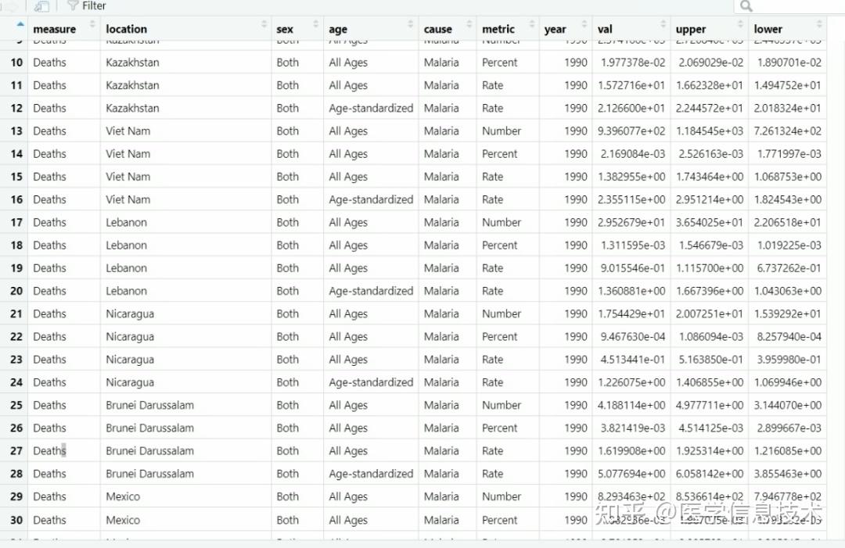Click Age-standardized cell in row 24
The height and width of the screenshot is (548, 845).
pos(371,382)
